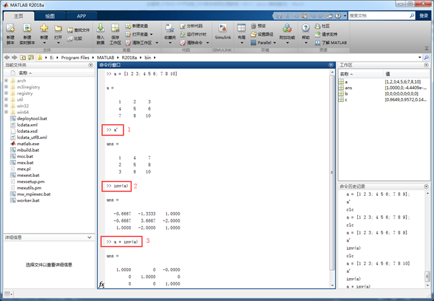Select deploytool.bat file
434x301 pixels.
(32, 118)
